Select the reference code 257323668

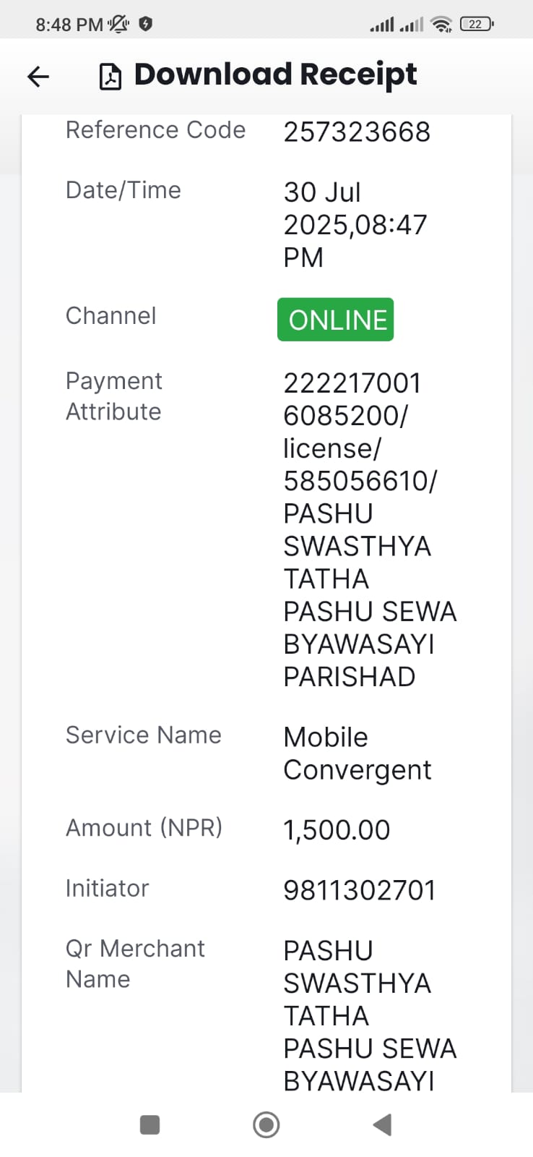pos(357,132)
